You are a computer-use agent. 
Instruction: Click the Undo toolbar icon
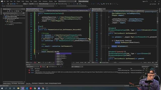[17, 4]
